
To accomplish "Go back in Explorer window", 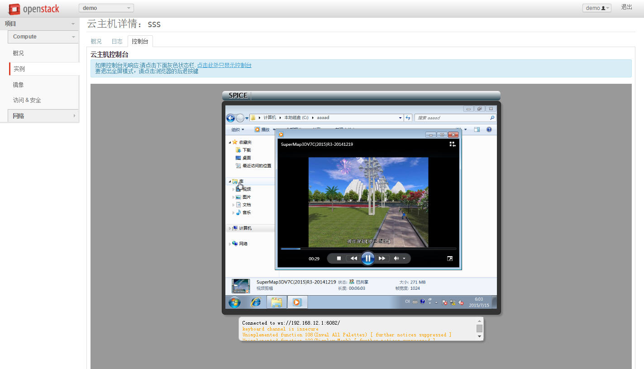I will [230, 118].
